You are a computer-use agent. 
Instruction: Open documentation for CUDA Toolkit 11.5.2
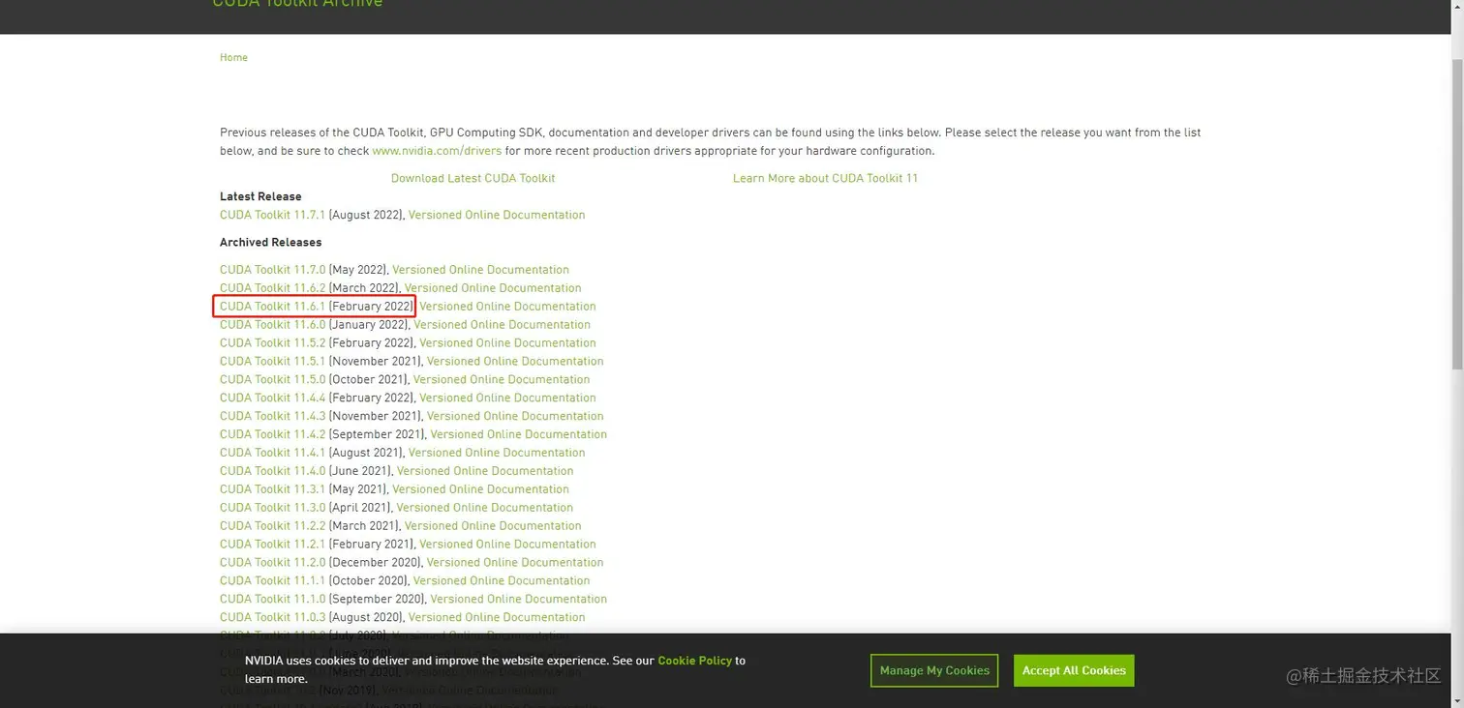tap(507, 343)
